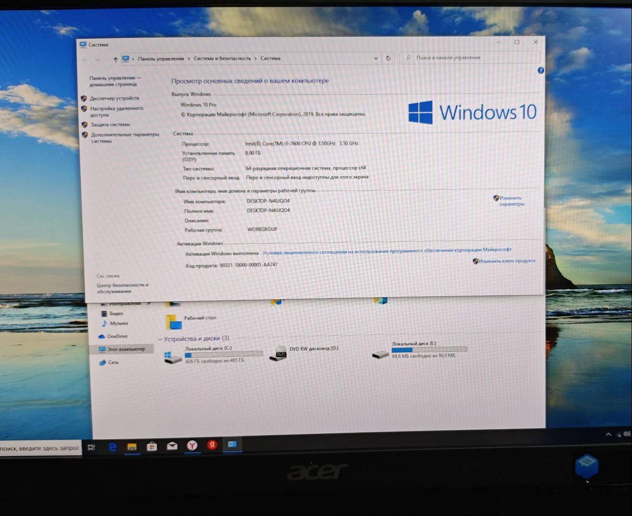
Task: Read the Microsoft license terms link
Action: (387, 251)
